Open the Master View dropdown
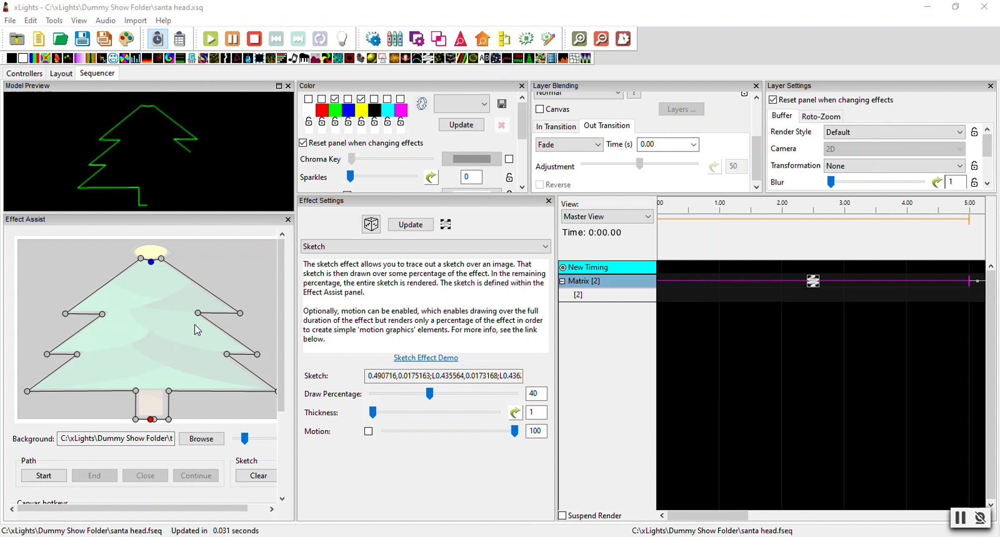Image resolution: width=1000 pixels, height=537 pixels. click(607, 216)
